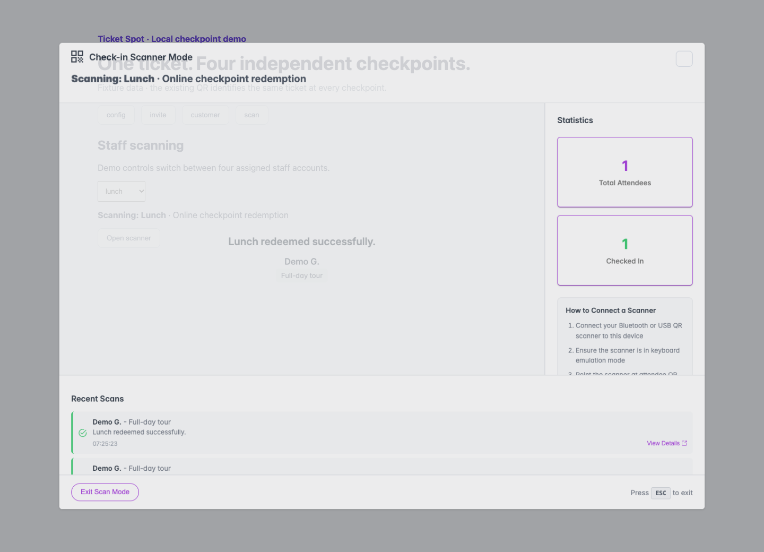The height and width of the screenshot is (552, 764).
Task: Click Lunch redeemed successfully message in center
Action: pyautogui.click(x=302, y=242)
